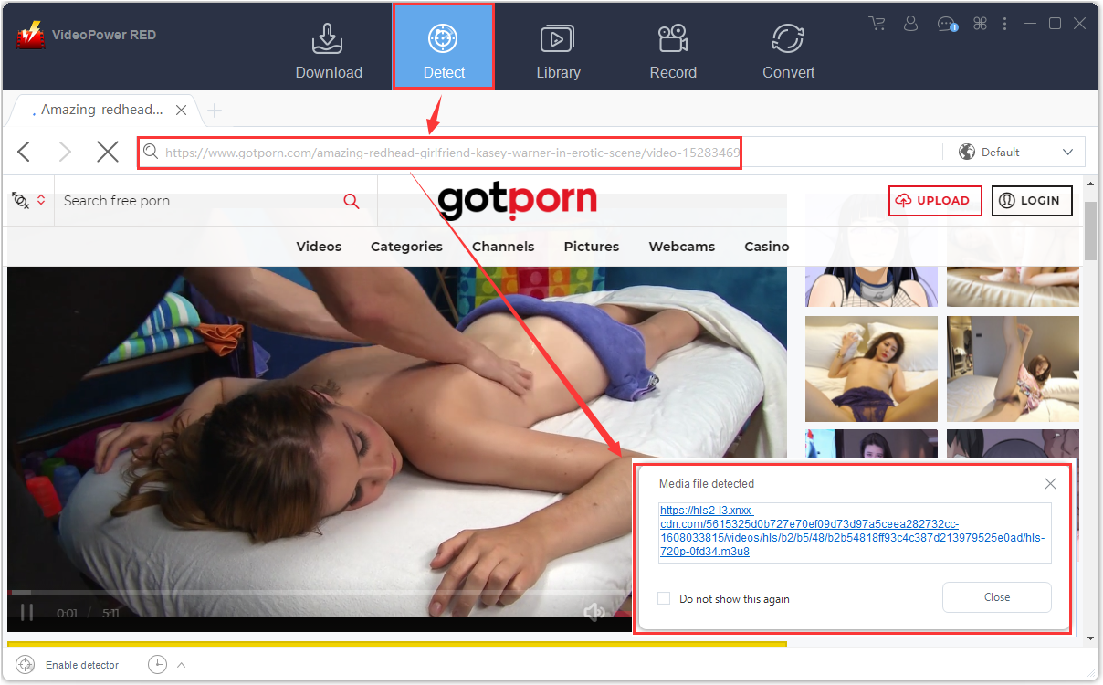This screenshot has height=685, width=1103.
Task: Open the message notifications icon
Action: point(947,24)
